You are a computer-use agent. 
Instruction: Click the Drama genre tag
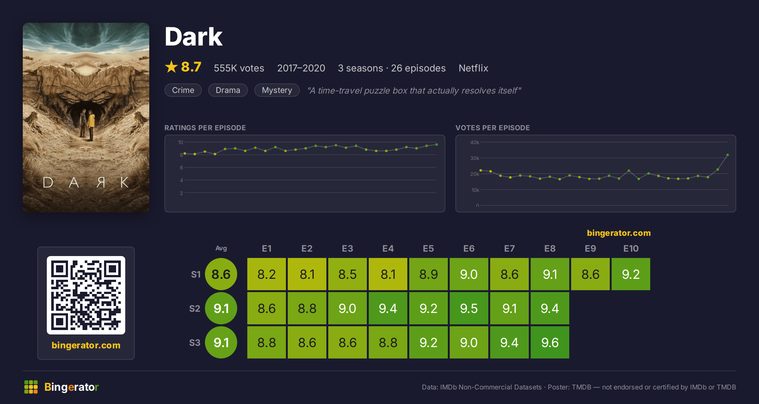tap(228, 90)
